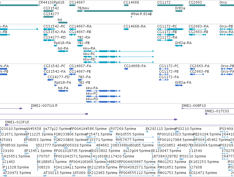
Task: Click protein hd-PA
Action: (63, 91)
